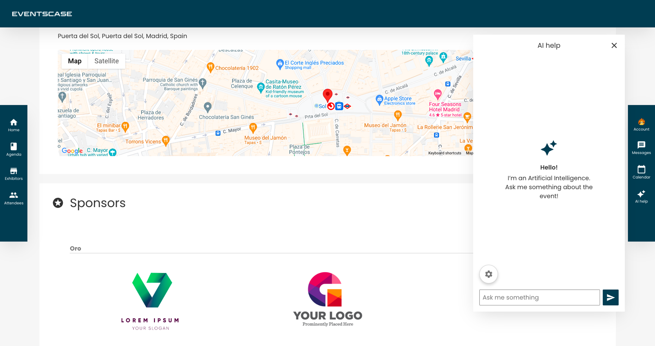
Task: Open the Calendar panel
Action: [x=641, y=172]
